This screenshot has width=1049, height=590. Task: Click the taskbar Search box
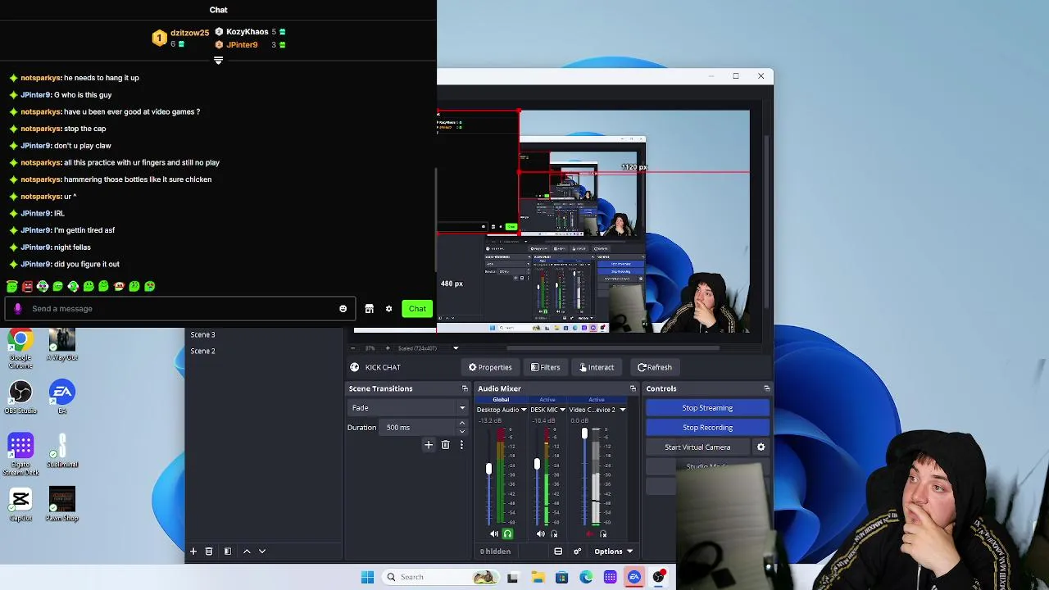(x=441, y=577)
